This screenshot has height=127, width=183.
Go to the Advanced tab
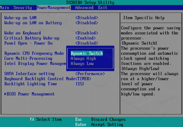pyautogui.click(x=84, y=8)
